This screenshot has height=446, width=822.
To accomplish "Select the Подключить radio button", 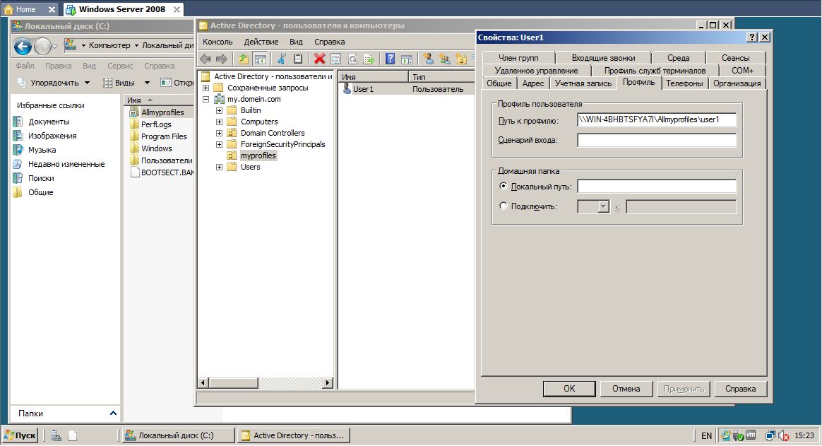I will [x=504, y=206].
